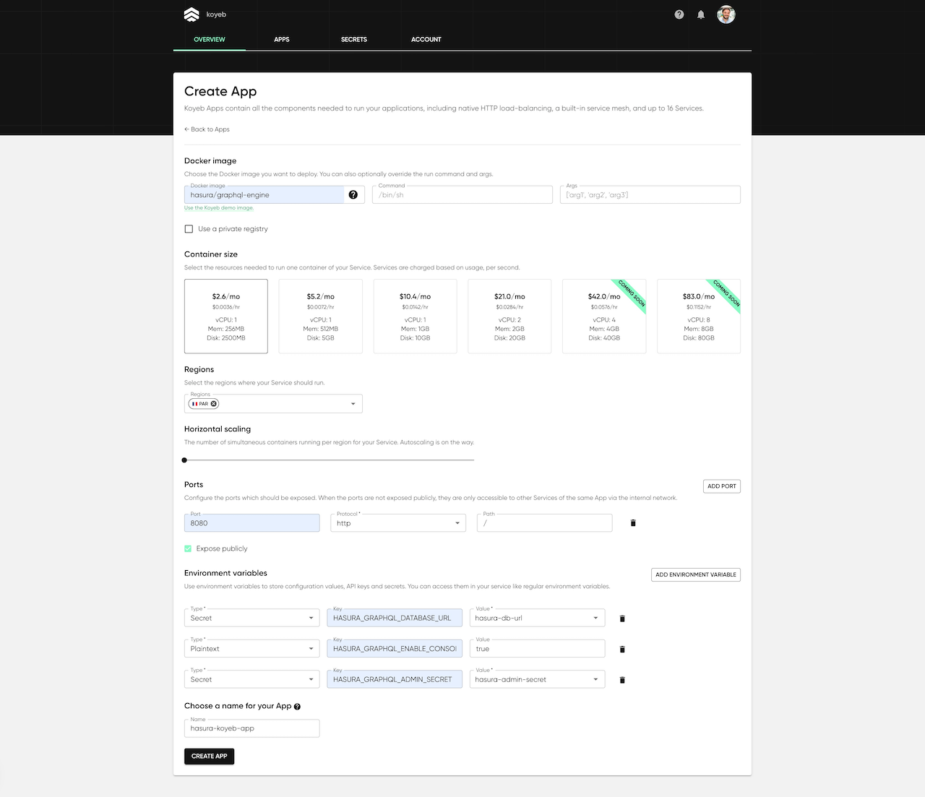Click the horizontal scaling slider handle
925x797 pixels.
point(185,460)
